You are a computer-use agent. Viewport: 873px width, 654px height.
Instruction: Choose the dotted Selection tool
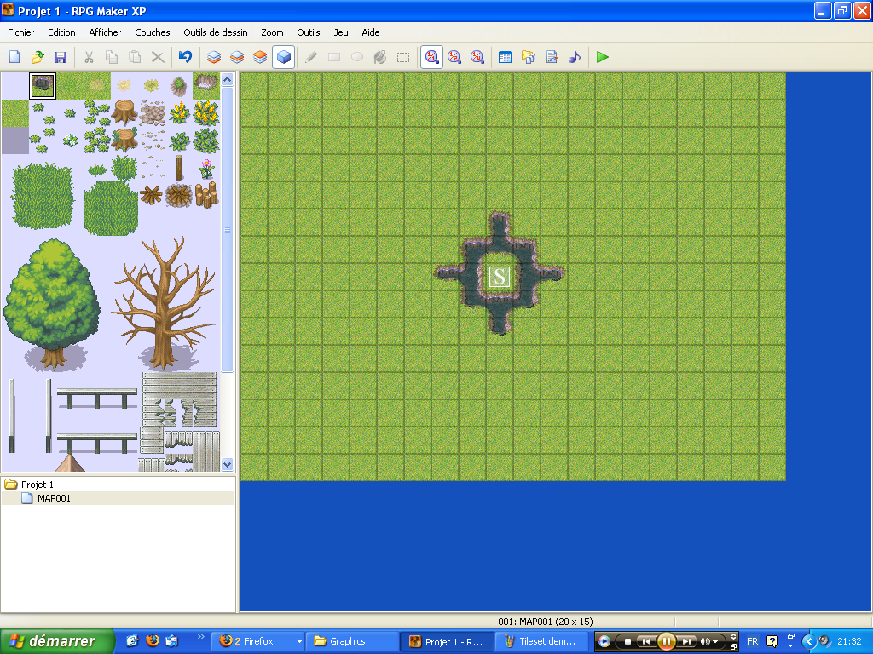pos(403,57)
